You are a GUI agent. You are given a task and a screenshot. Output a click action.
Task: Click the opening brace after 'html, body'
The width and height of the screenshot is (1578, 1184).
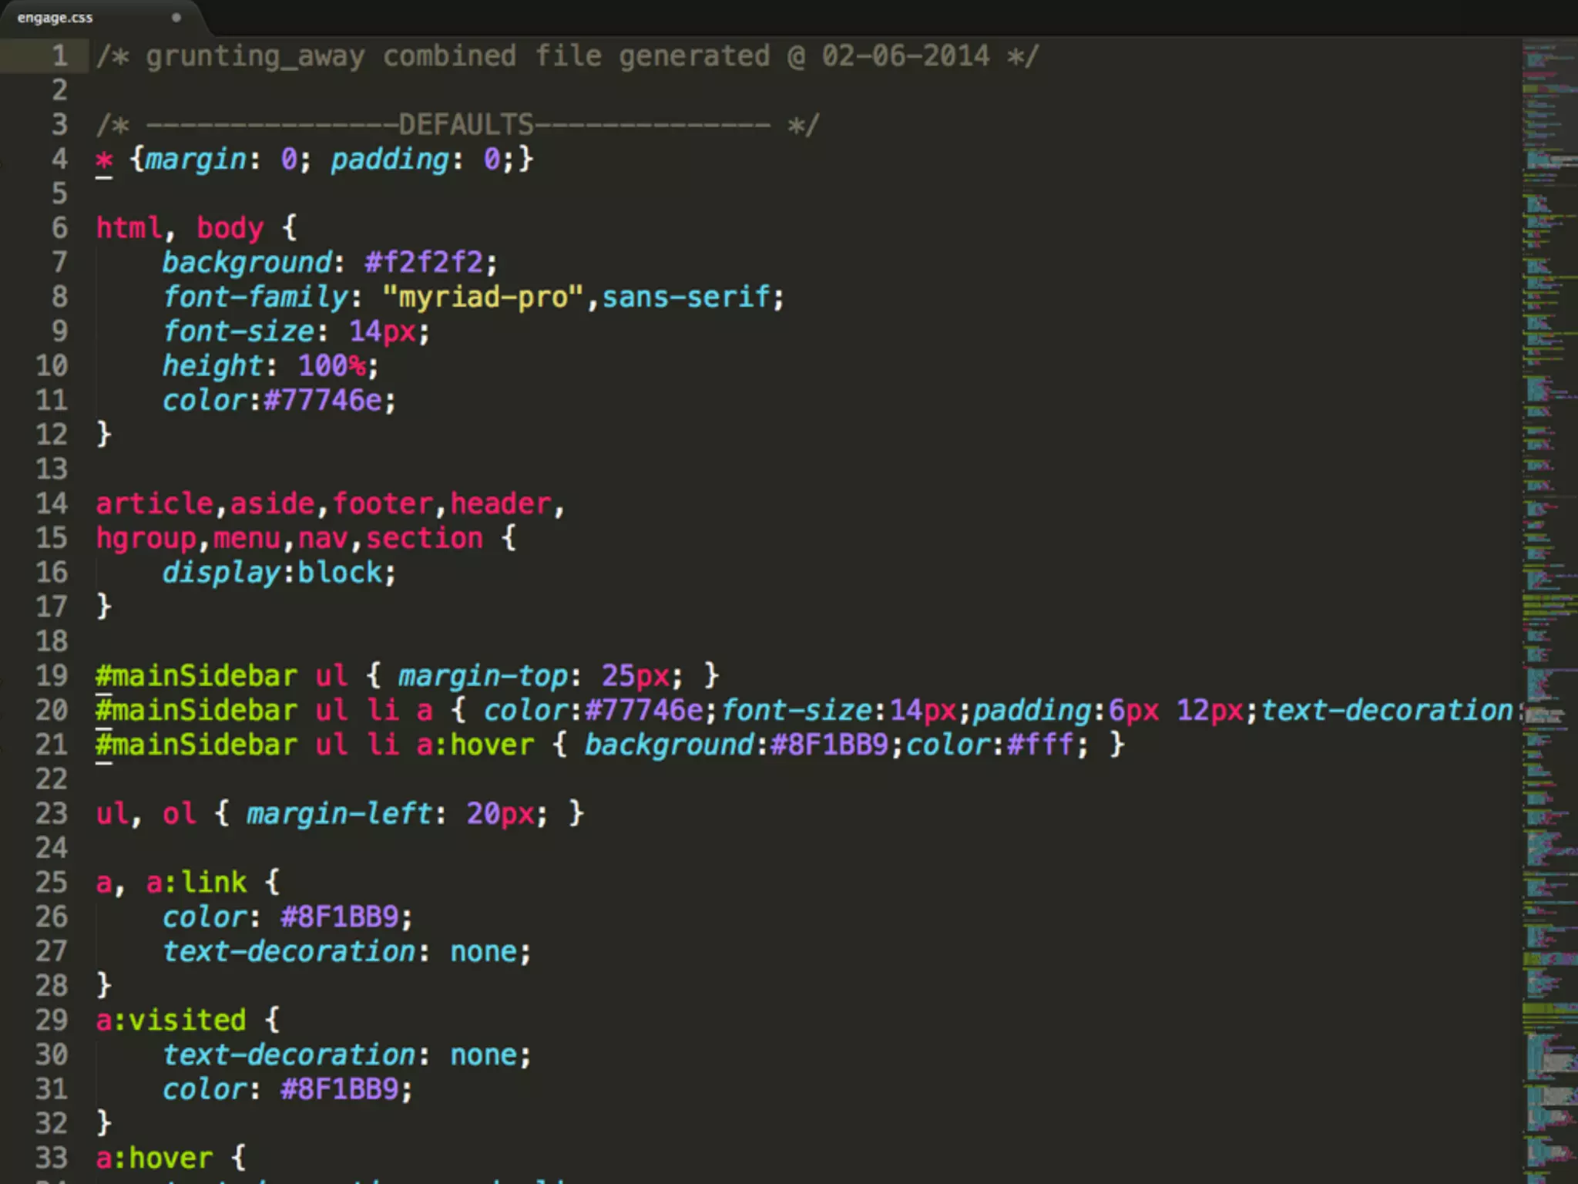coord(290,228)
